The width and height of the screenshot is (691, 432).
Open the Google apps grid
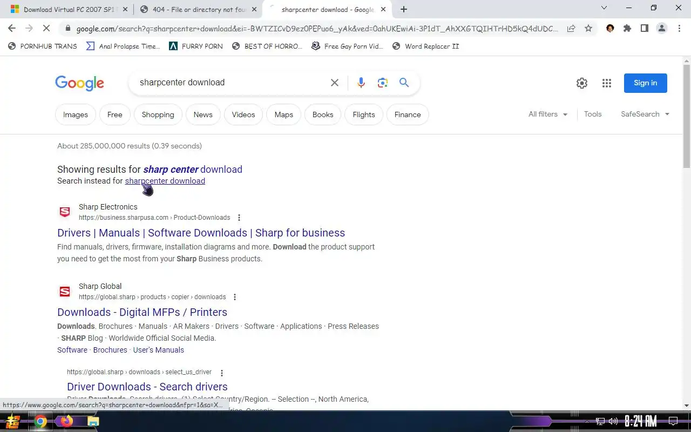[607, 83]
